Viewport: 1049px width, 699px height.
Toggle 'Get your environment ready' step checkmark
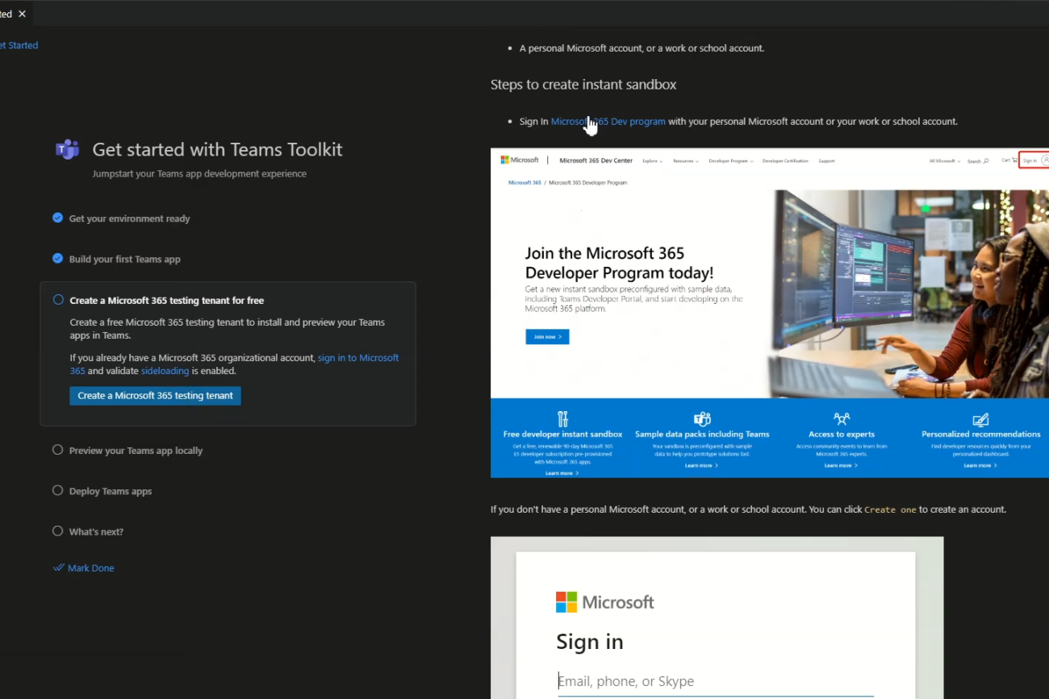(57, 218)
